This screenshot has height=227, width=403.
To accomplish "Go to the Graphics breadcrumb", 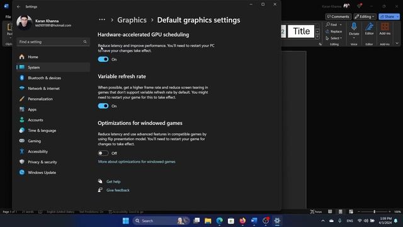I will coord(132,20).
